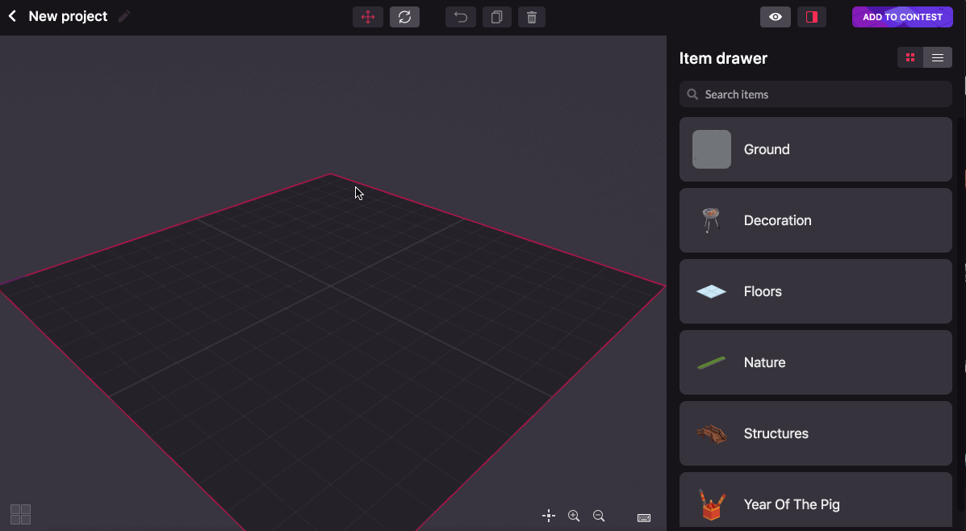The width and height of the screenshot is (966, 531).
Task: Switch item drawer to list view
Action: (x=938, y=58)
